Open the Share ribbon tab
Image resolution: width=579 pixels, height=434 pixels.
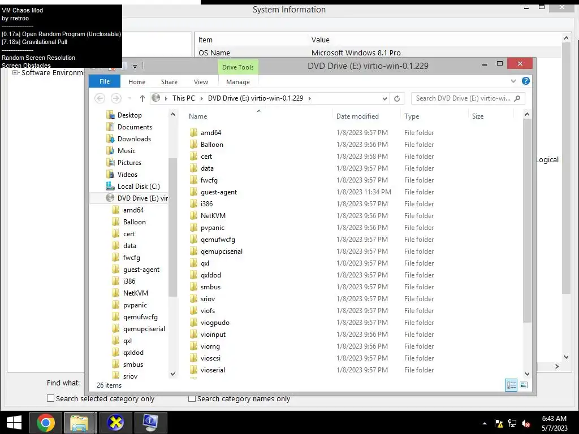pyautogui.click(x=169, y=82)
